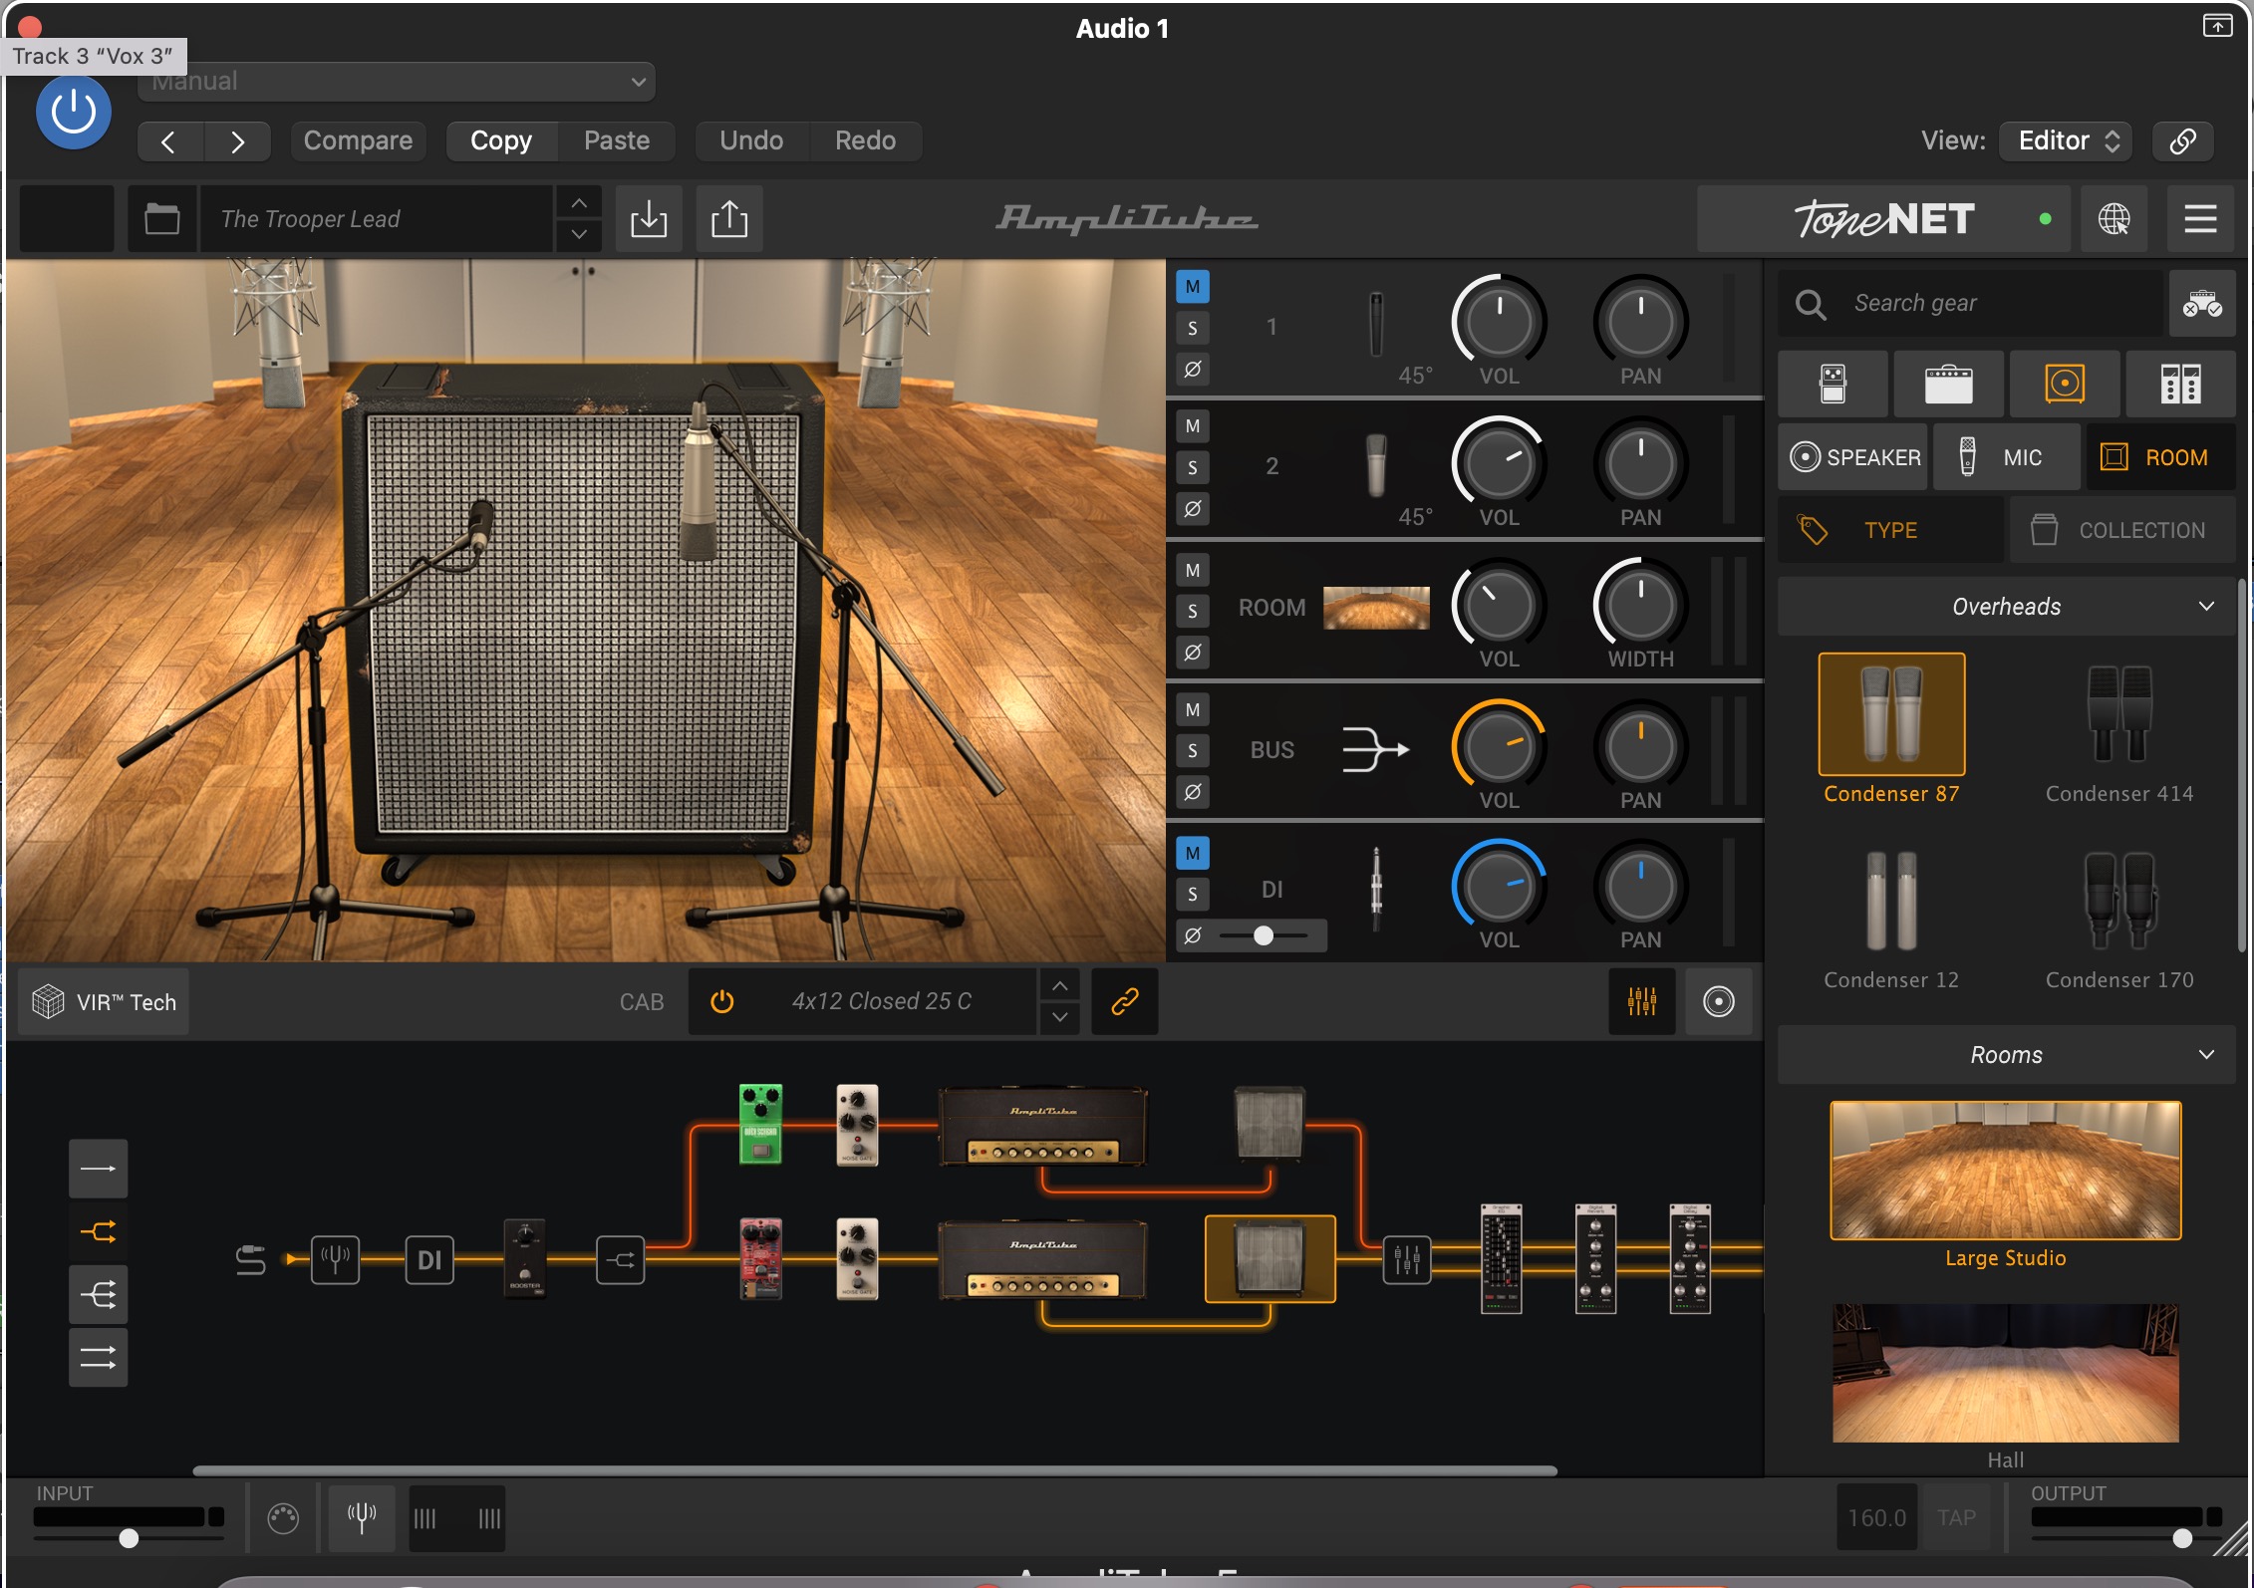Click the ToneNET button
2254x1588 pixels.
click(x=1883, y=218)
